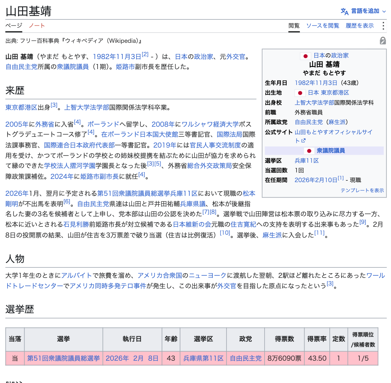Click the 選挙歴 section heading
This screenshot has height=383, width=391.
pos(20,309)
